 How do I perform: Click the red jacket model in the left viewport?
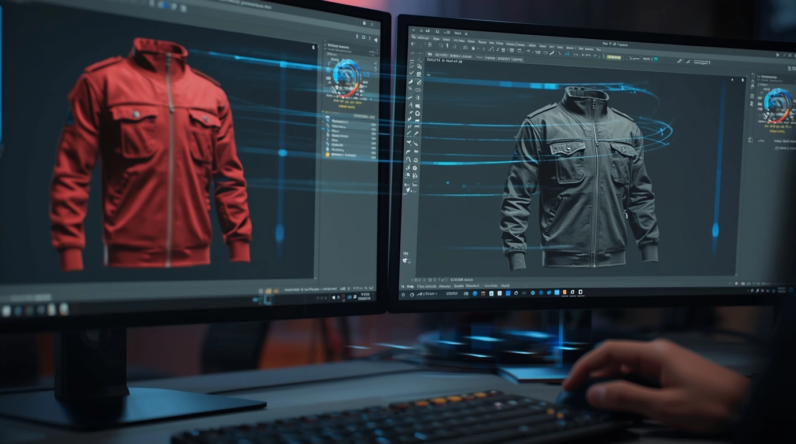(152, 156)
